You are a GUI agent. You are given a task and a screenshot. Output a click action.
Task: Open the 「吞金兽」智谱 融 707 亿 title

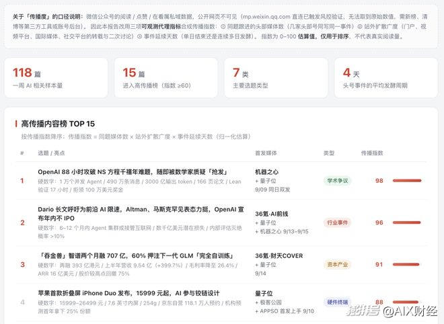tap(135, 256)
